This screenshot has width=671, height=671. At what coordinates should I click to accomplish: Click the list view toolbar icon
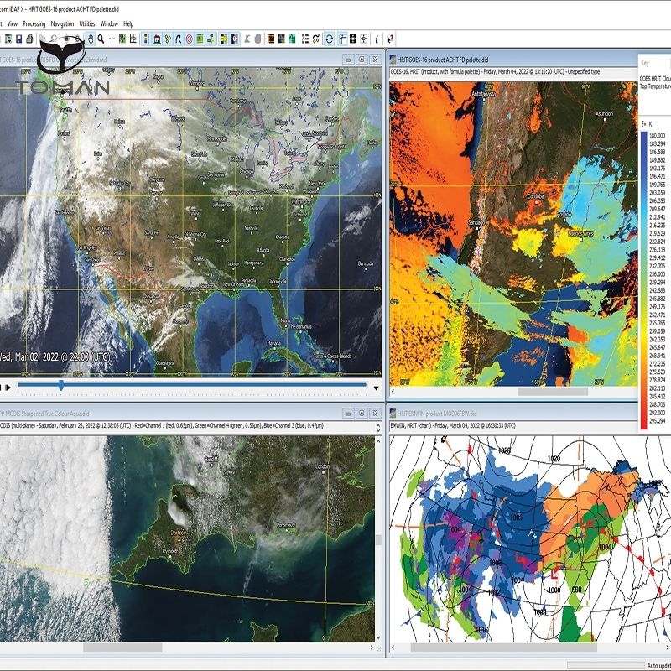click(x=305, y=39)
